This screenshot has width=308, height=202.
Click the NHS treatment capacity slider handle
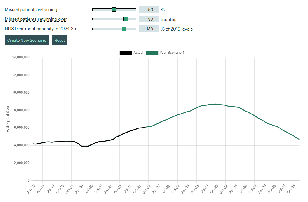tap(124, 29)
